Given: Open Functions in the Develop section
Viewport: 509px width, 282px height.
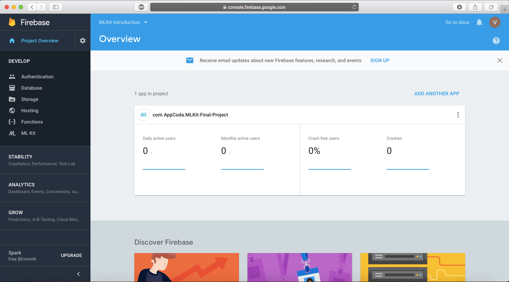Looking at the screenshot, I should click(x=32, y=122).
